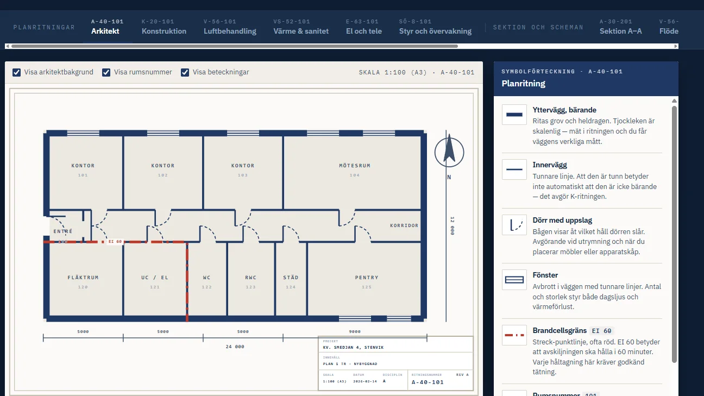Screen dimensions: 704x396
Task: Click the Skala 1:100 (A3) text in toolbar
Action: click(x=393, y=72)
